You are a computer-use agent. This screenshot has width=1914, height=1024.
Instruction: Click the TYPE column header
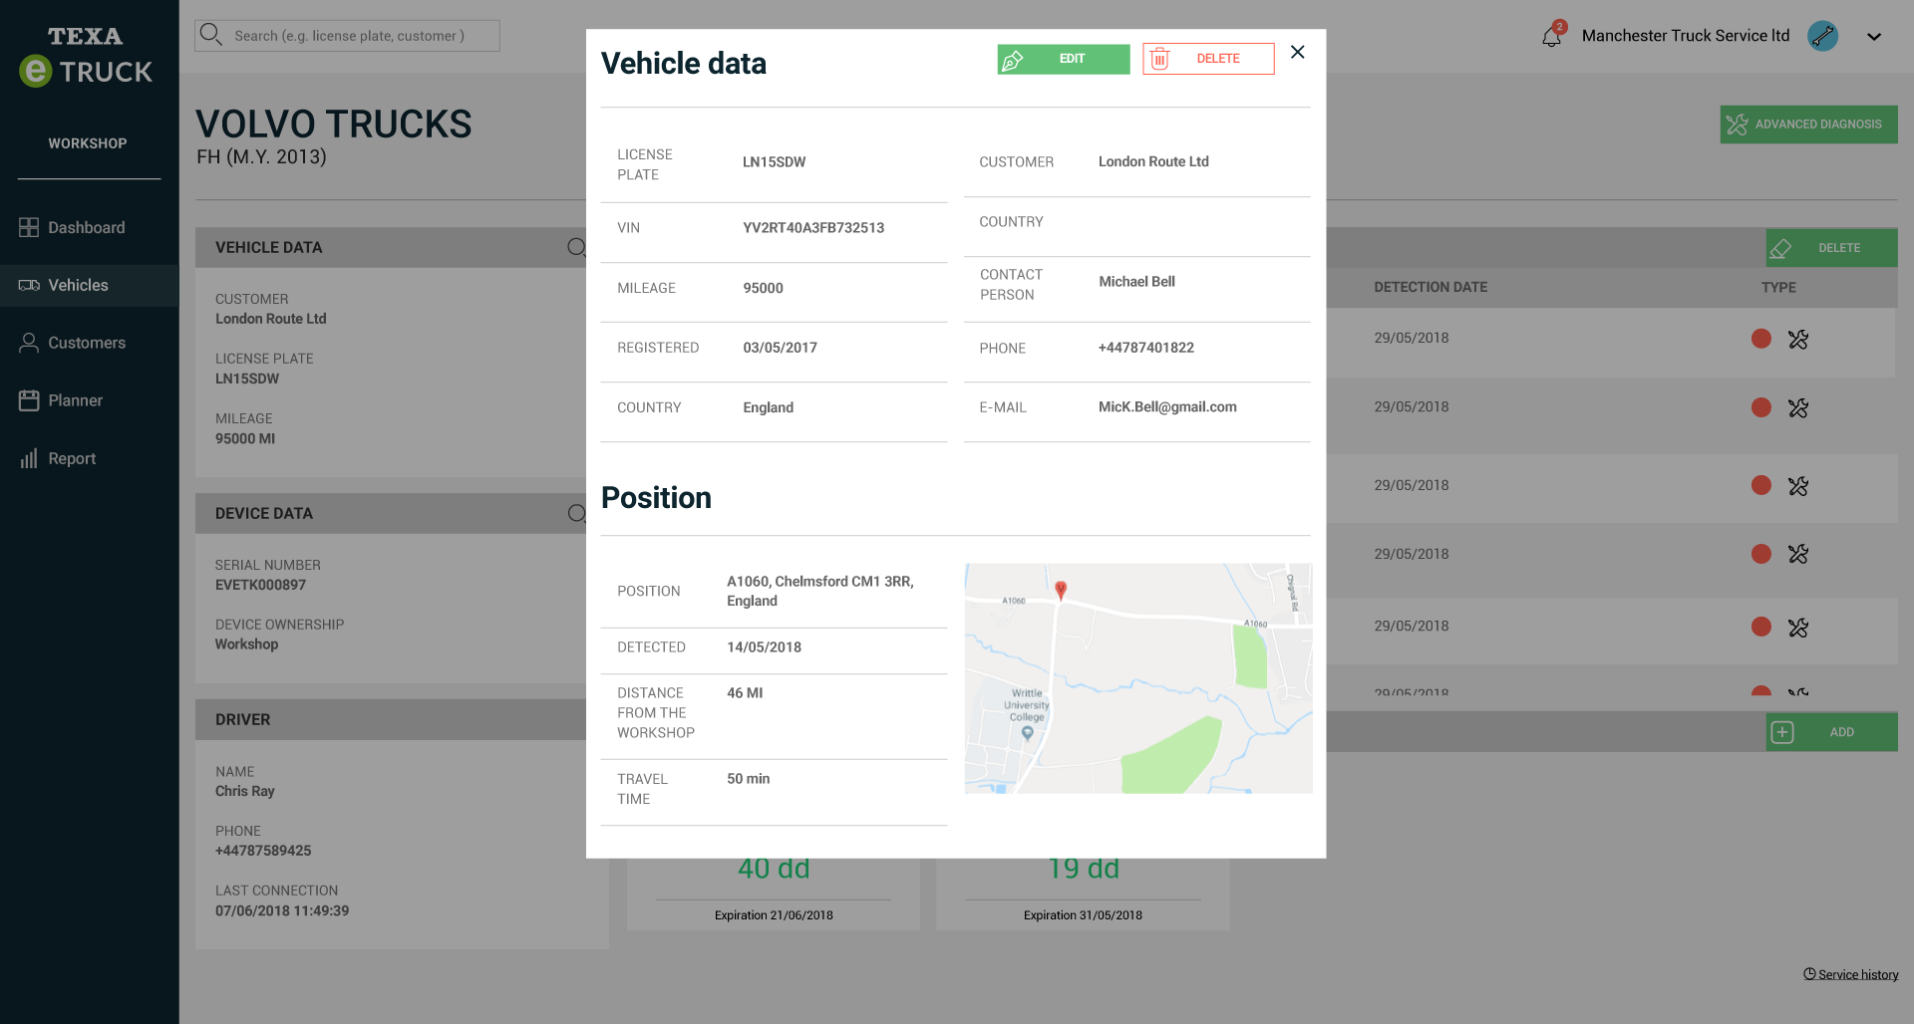[x=1778, y=287]
